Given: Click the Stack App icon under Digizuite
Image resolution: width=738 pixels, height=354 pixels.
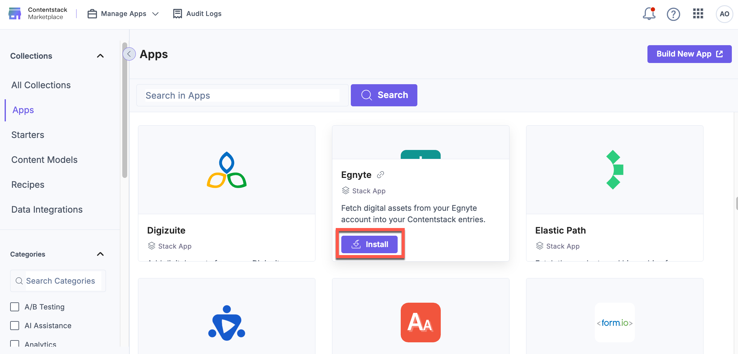Looking at the screenshot, I should 152,246.
